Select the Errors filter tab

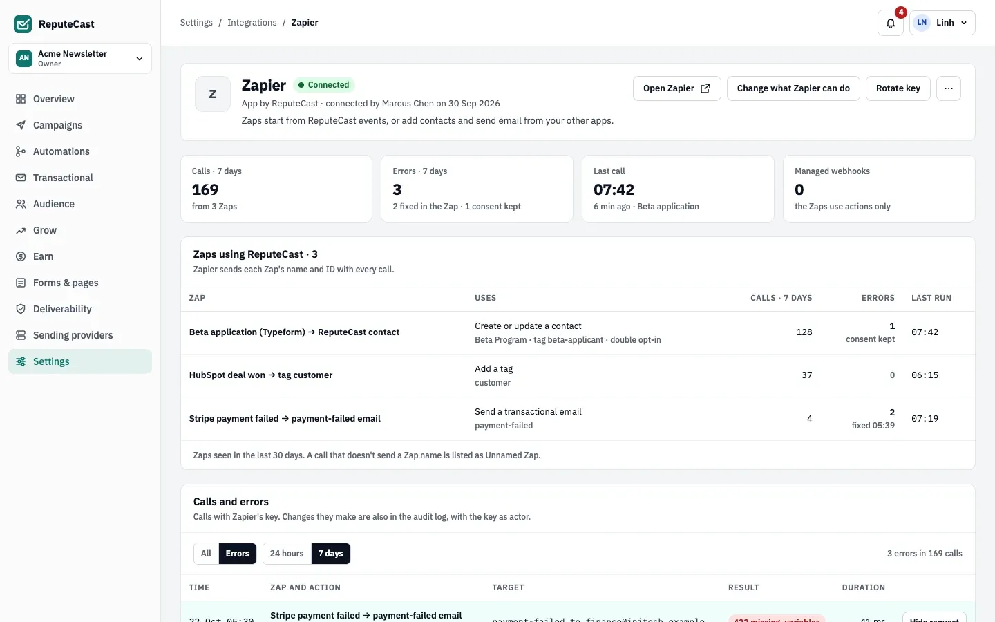(237, 554)
